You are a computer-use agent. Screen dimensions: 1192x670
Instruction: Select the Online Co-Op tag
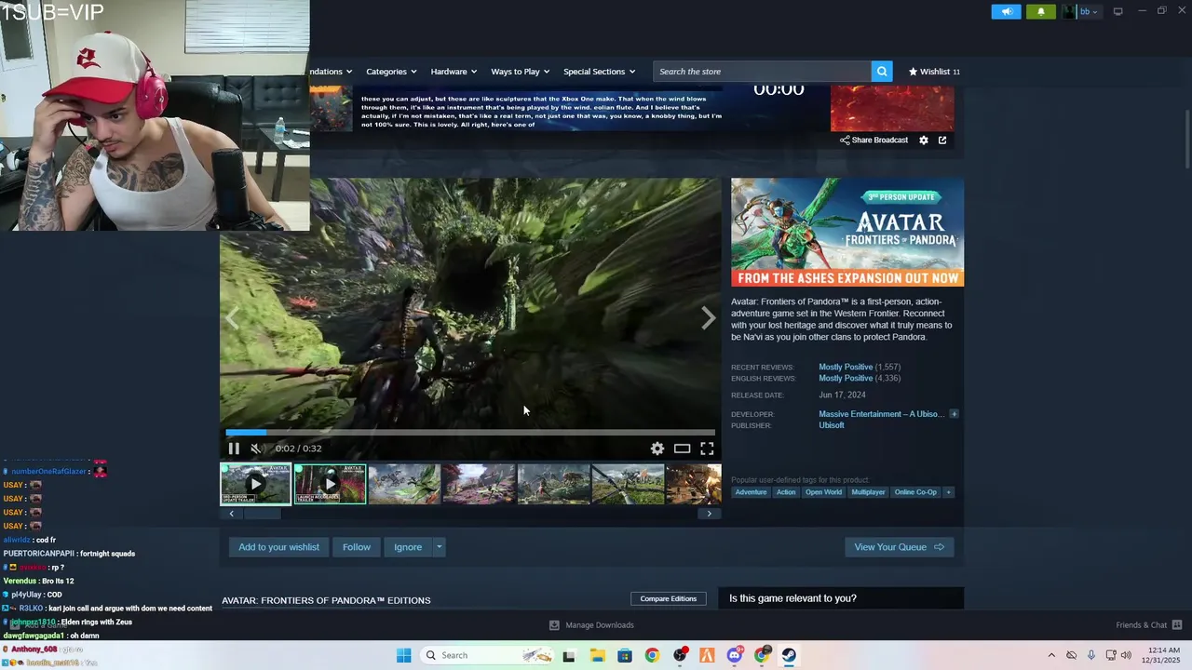[x=916, y=492]
